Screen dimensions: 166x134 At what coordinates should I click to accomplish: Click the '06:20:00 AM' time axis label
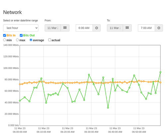[x=67, y=132]
